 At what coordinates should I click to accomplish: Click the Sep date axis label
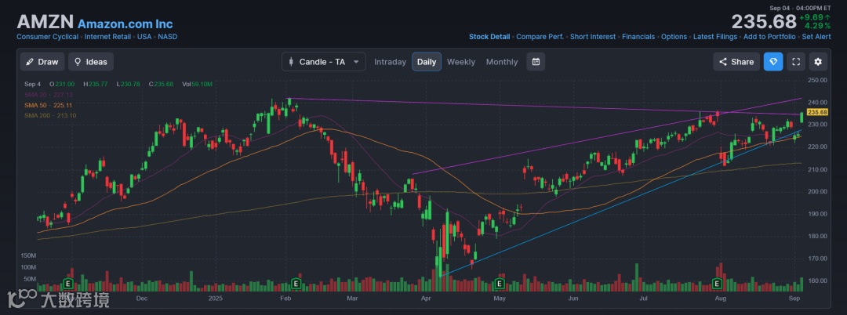tap(795, 299)
